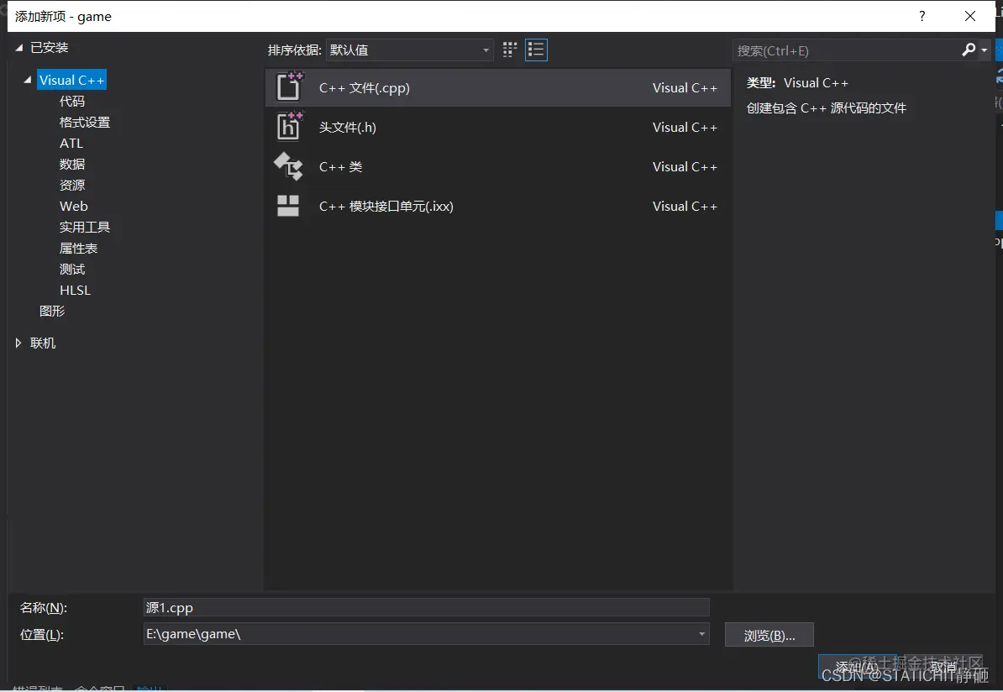Click the search magnifier icon
Image resolution: width=1003 pixels, height=692 pixels.
click(x=969, y=50)
